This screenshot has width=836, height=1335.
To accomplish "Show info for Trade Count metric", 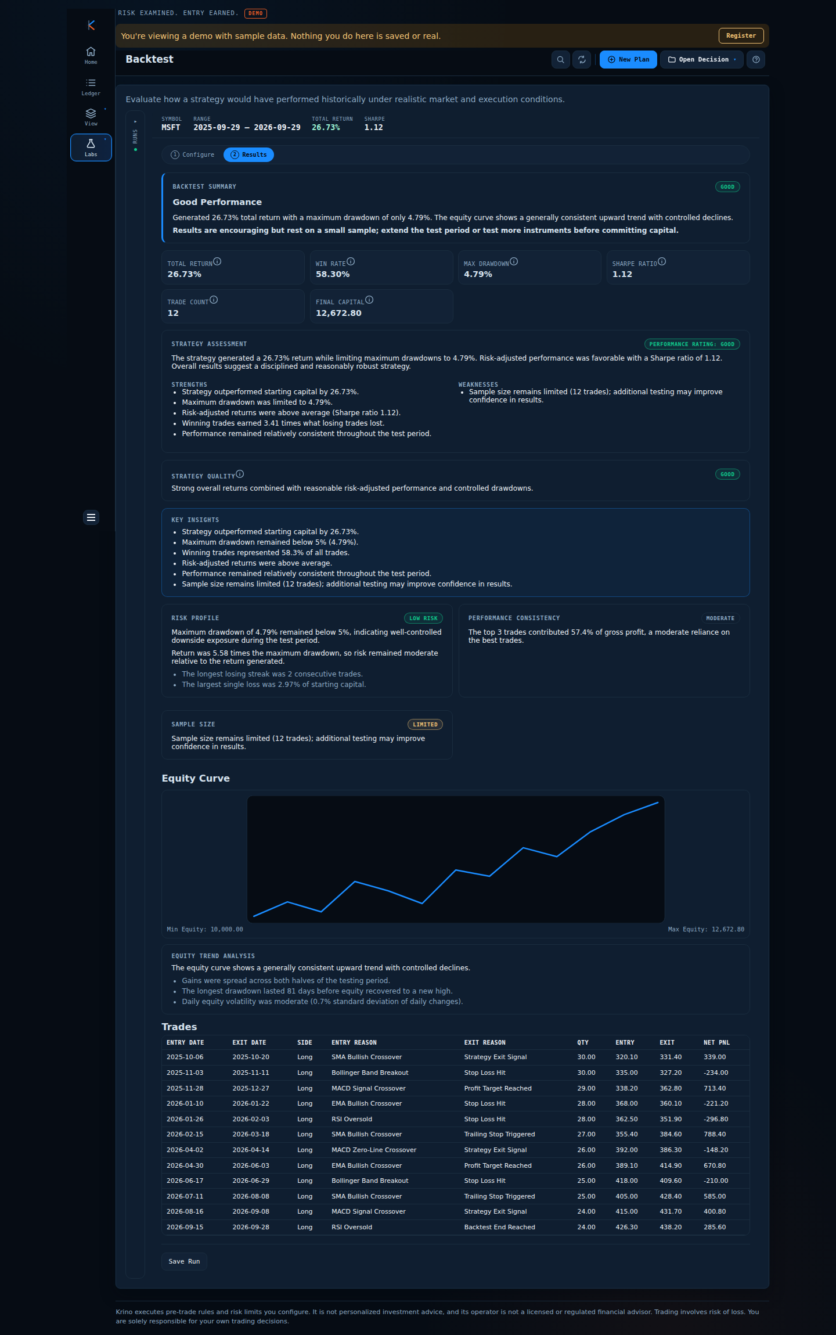I will [214, 300].
